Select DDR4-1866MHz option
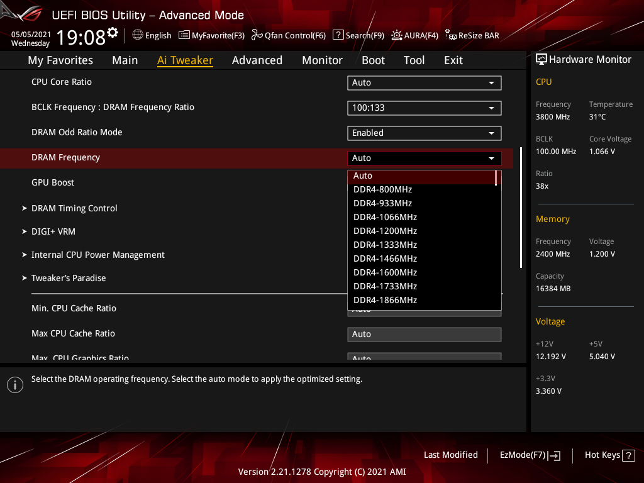The image size is (644, 483). coord(422,300)
